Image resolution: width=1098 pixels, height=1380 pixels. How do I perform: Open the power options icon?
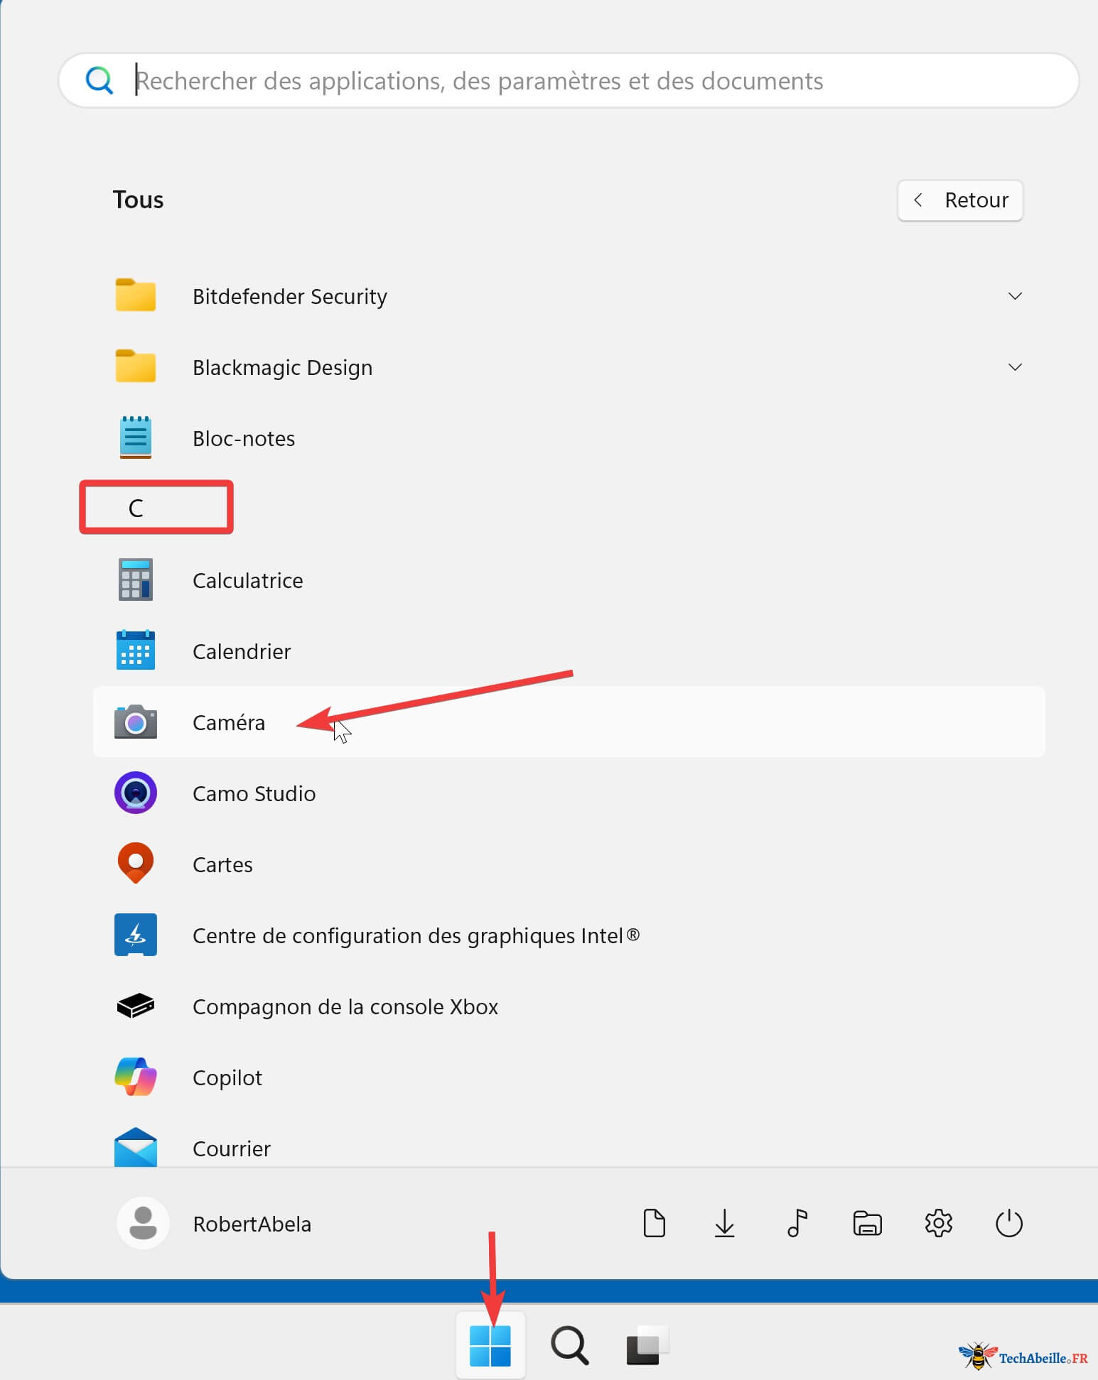click(1008, 1223)
